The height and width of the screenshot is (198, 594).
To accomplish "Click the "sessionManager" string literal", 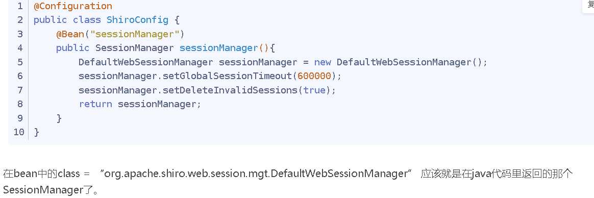I will pyautogui.click(x=134, y=34).
